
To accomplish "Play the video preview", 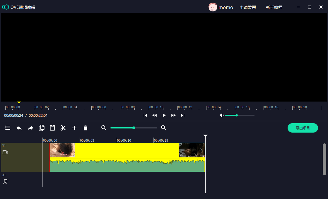I will (x=164, y=115).
